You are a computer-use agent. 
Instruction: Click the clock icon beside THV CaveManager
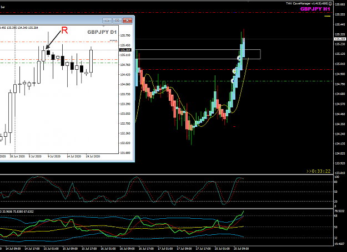[331, 3]
